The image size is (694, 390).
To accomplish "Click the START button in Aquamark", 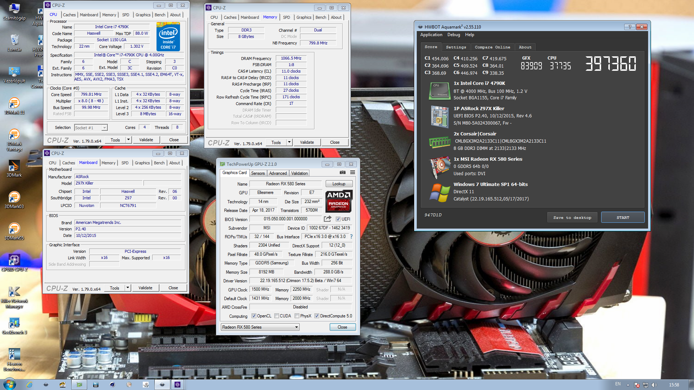I will point(623,217).
